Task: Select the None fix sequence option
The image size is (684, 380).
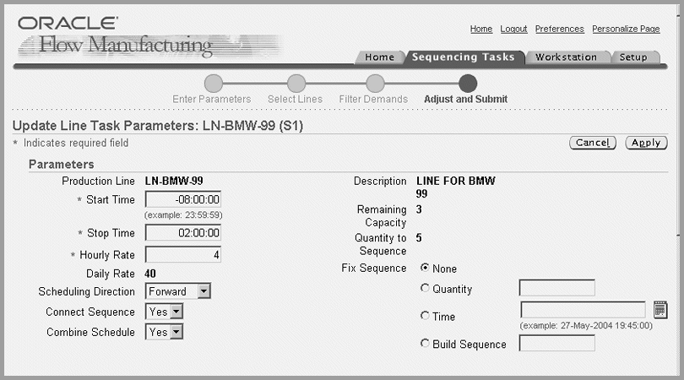Action: click(x=425, y=268)
